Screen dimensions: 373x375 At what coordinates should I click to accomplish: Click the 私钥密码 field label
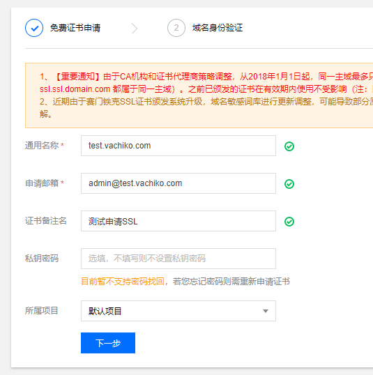point(42,259)
